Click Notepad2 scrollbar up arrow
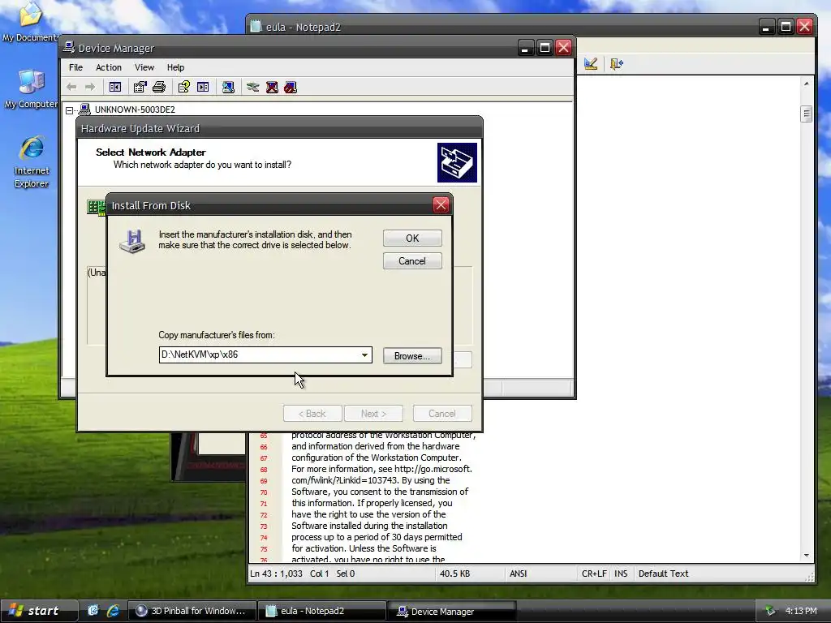Image resolution: width=831 pixels, height=623 pixels. pyautogui.click(x=806, y=84)
